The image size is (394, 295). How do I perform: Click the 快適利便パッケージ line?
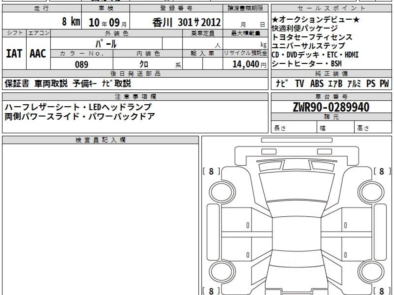click(305, 29)
